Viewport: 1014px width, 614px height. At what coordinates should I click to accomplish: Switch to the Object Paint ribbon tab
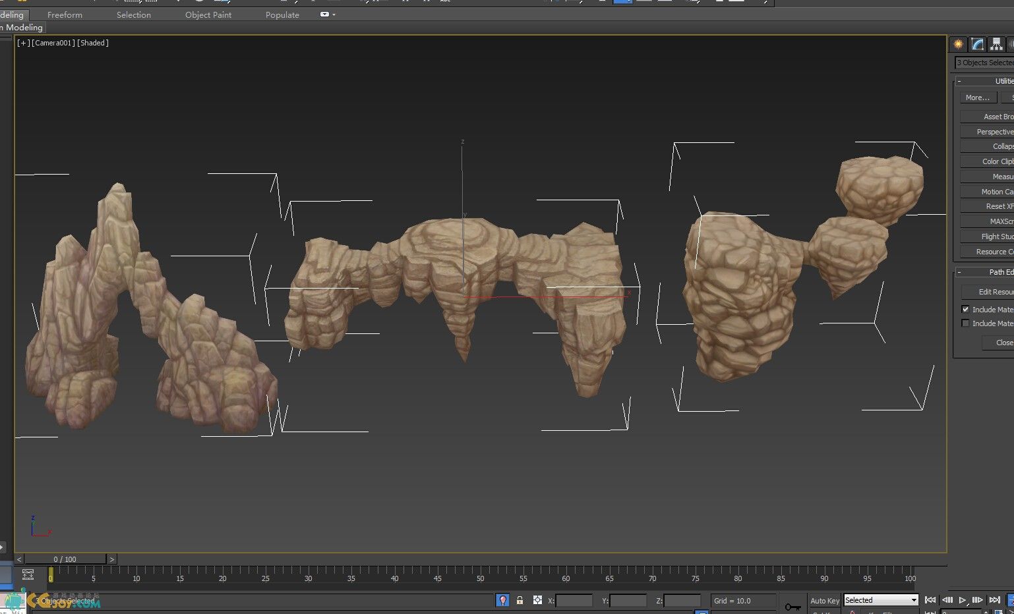pyautogui.click(x=208, y=14)
